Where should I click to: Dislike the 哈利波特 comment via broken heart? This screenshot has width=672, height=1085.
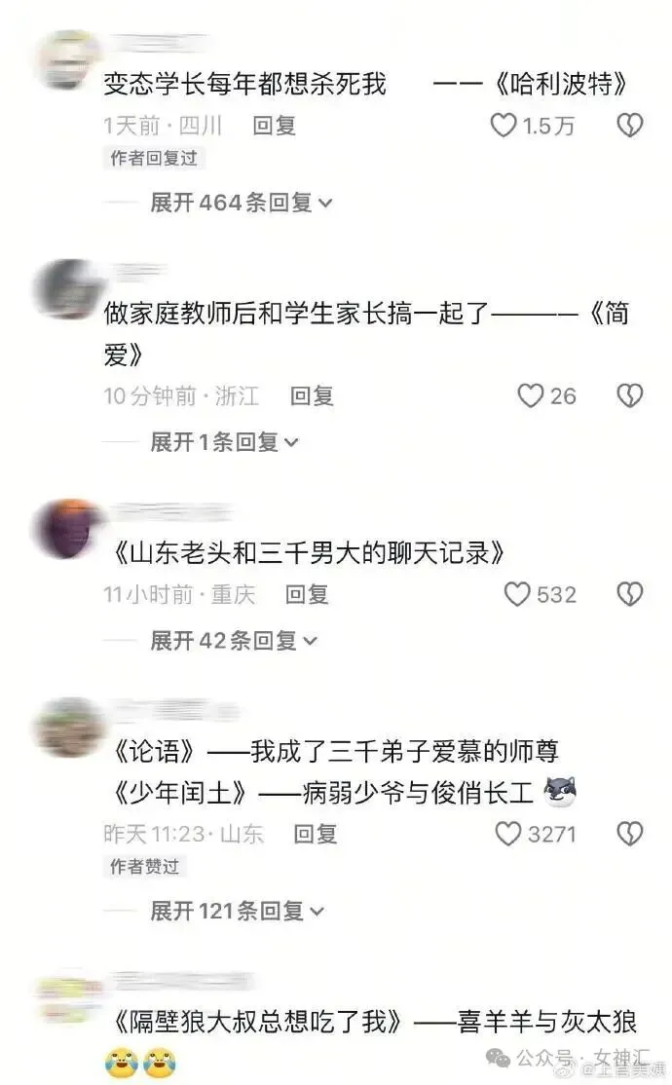pos(629,126)
